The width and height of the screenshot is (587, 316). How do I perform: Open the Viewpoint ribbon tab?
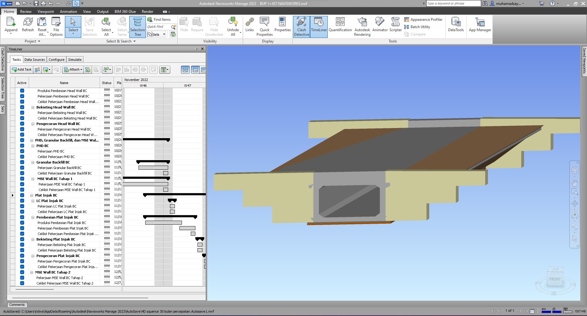[x=46, y=12]
